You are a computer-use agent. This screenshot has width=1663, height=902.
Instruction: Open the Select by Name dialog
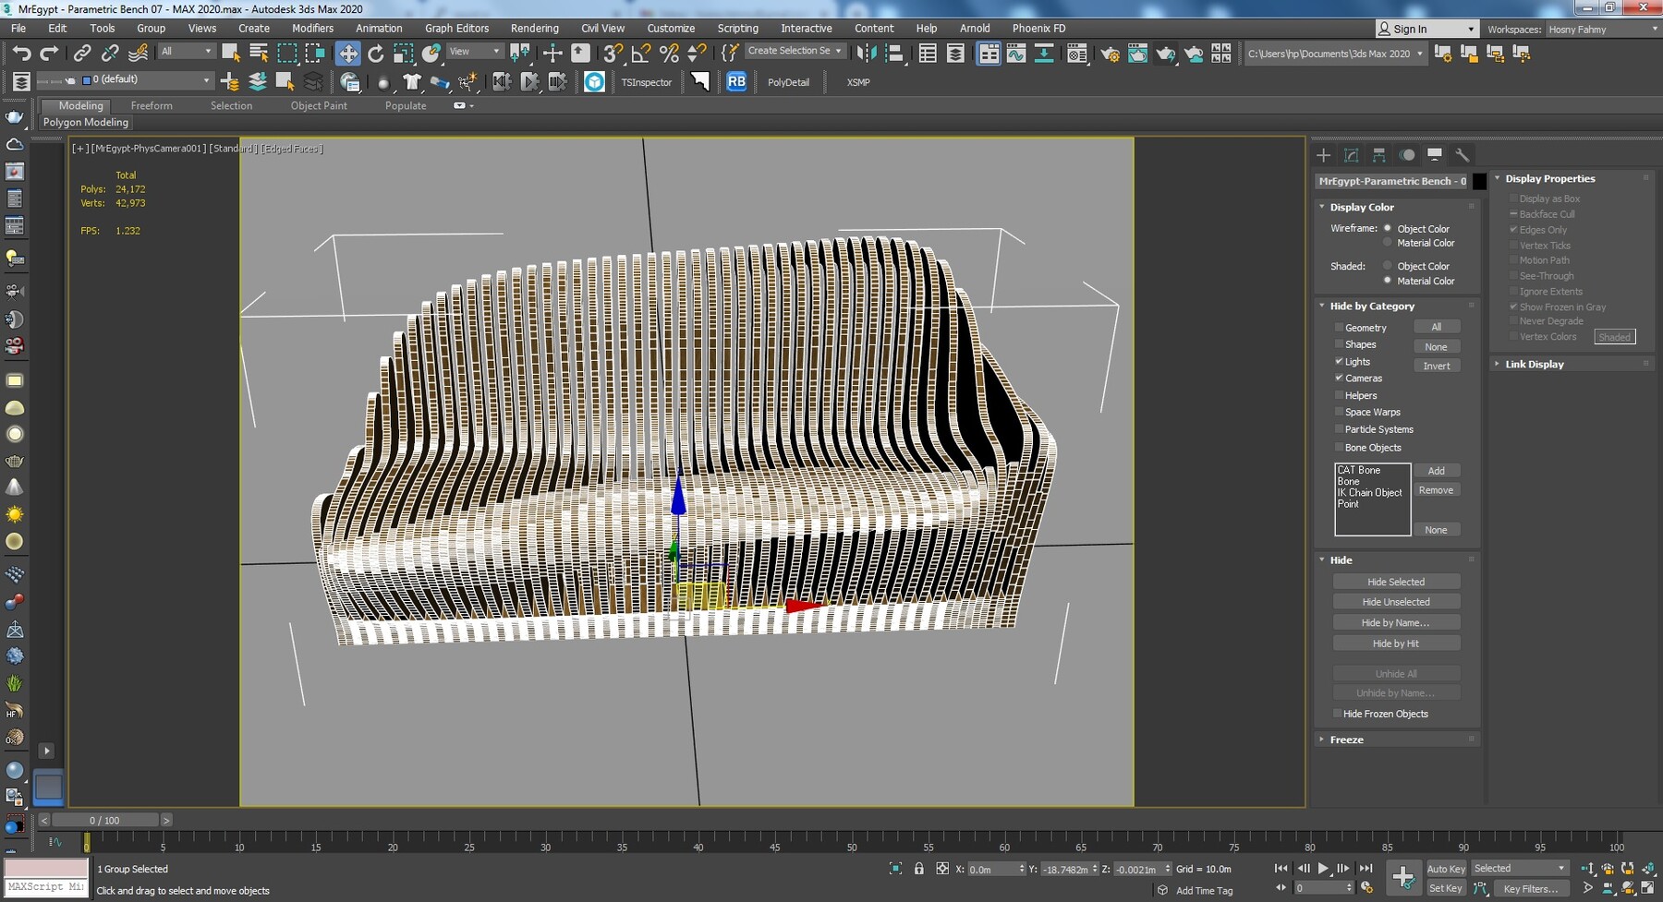click(257, 53)
